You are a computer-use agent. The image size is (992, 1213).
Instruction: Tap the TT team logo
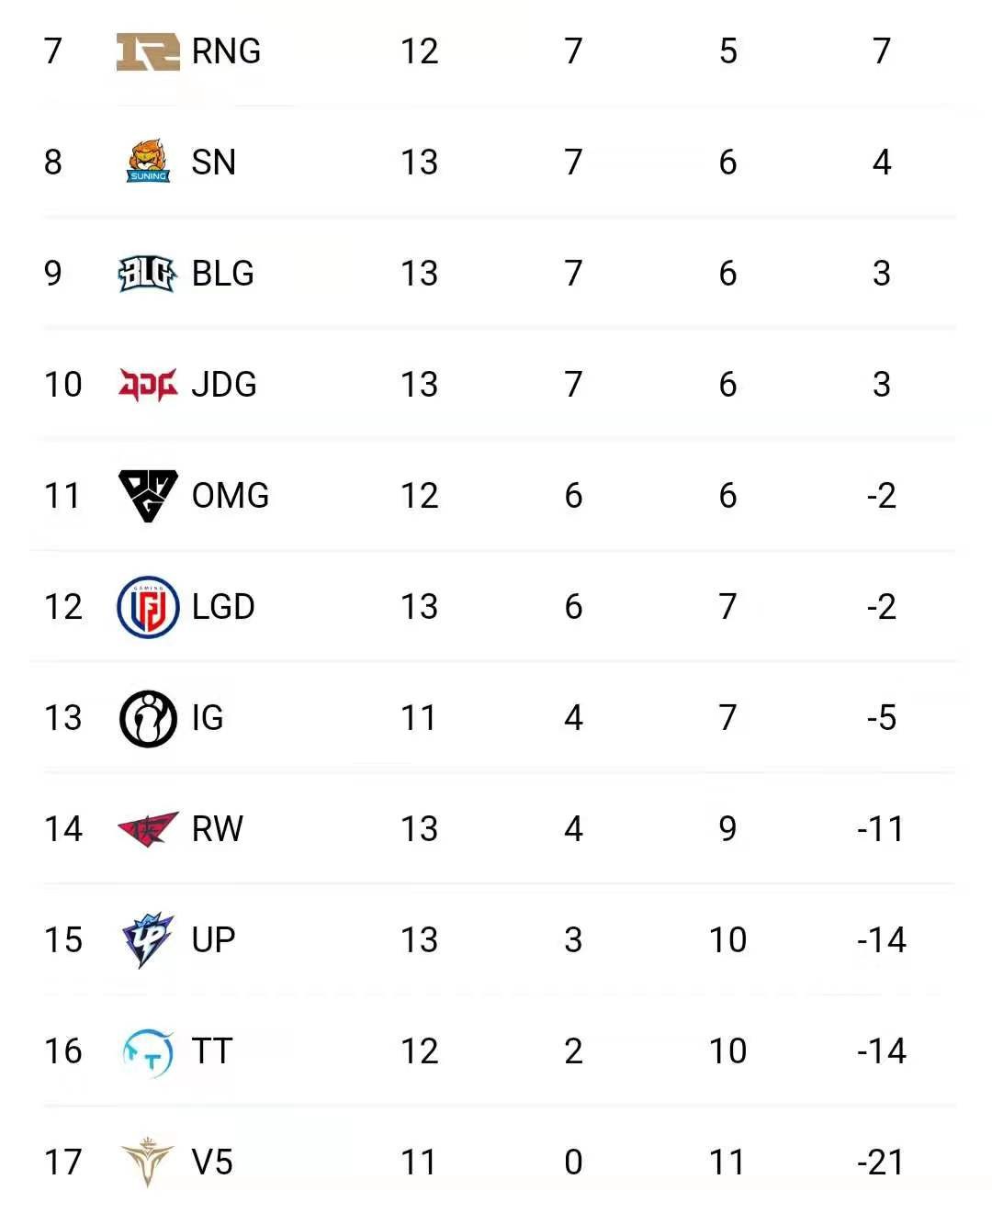point(147,1052)
